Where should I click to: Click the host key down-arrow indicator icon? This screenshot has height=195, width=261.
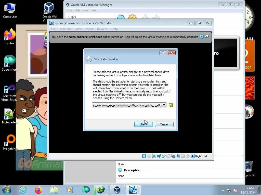(192, 156)
